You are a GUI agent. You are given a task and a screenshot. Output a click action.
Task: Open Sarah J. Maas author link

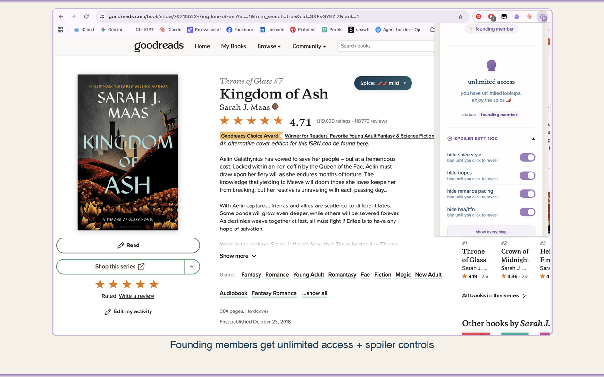245,107
